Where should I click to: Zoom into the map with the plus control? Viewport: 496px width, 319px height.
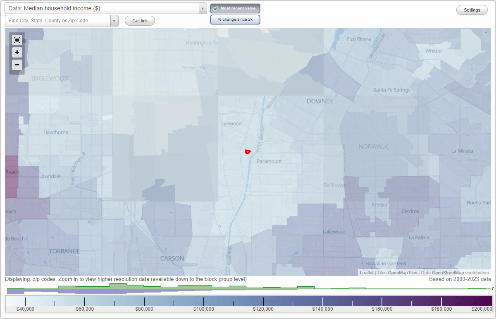coord(17,52)
